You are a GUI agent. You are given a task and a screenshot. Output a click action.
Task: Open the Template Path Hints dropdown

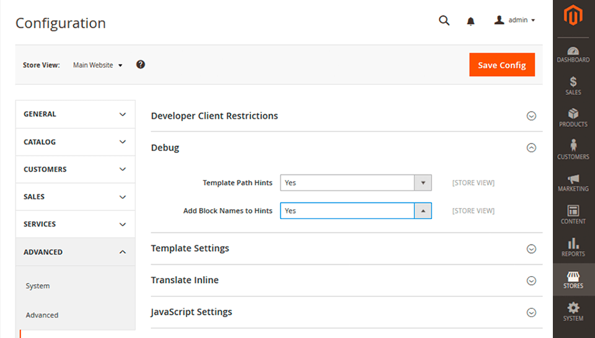(x=355, y=183)
